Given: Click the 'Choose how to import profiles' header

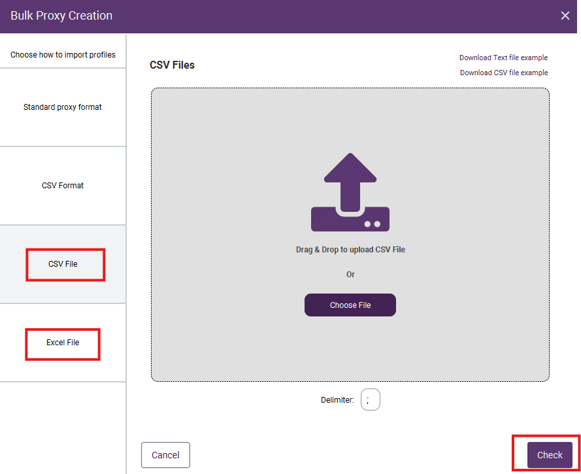Looking at the screenshot, I should coord(63,55).
